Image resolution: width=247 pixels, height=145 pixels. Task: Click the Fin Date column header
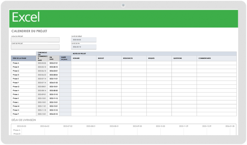click(x=54, y=58)
